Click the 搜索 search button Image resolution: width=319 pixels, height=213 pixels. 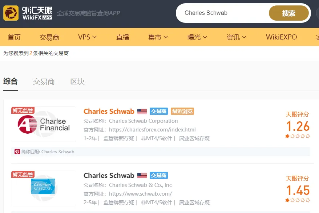pyautogui.click(x=289, y=13)
